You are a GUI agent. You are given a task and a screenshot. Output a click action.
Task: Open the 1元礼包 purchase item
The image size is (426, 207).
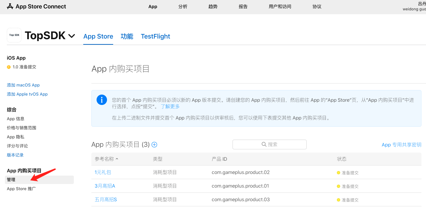(103, 172)
